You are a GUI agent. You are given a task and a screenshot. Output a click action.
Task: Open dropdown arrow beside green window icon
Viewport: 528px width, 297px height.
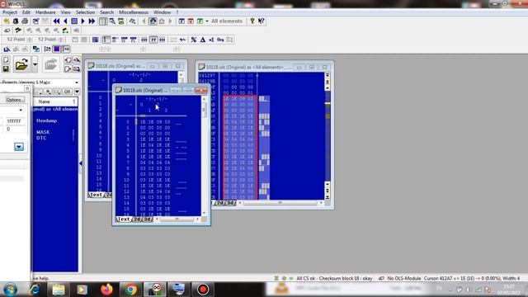pyautogui.click(x=207, y=21)
